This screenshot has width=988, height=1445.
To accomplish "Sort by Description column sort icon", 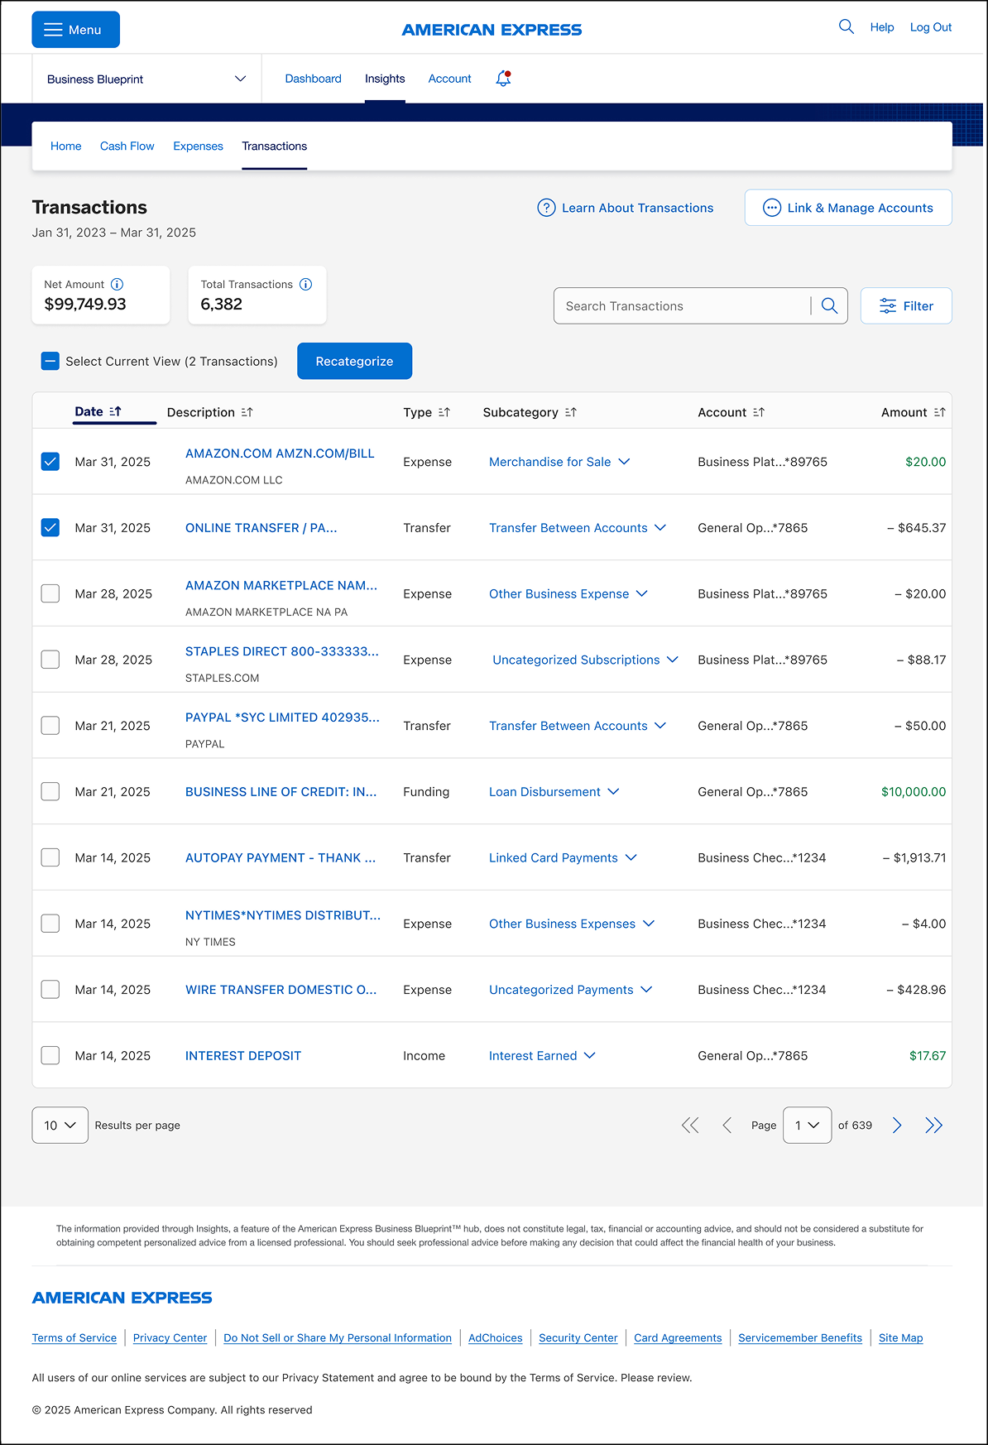I will coord(247,412).
